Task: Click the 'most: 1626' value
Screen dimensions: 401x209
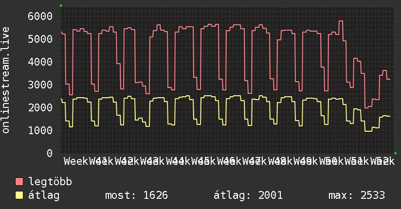Action: pyautogui.click(x=137, y=195)
